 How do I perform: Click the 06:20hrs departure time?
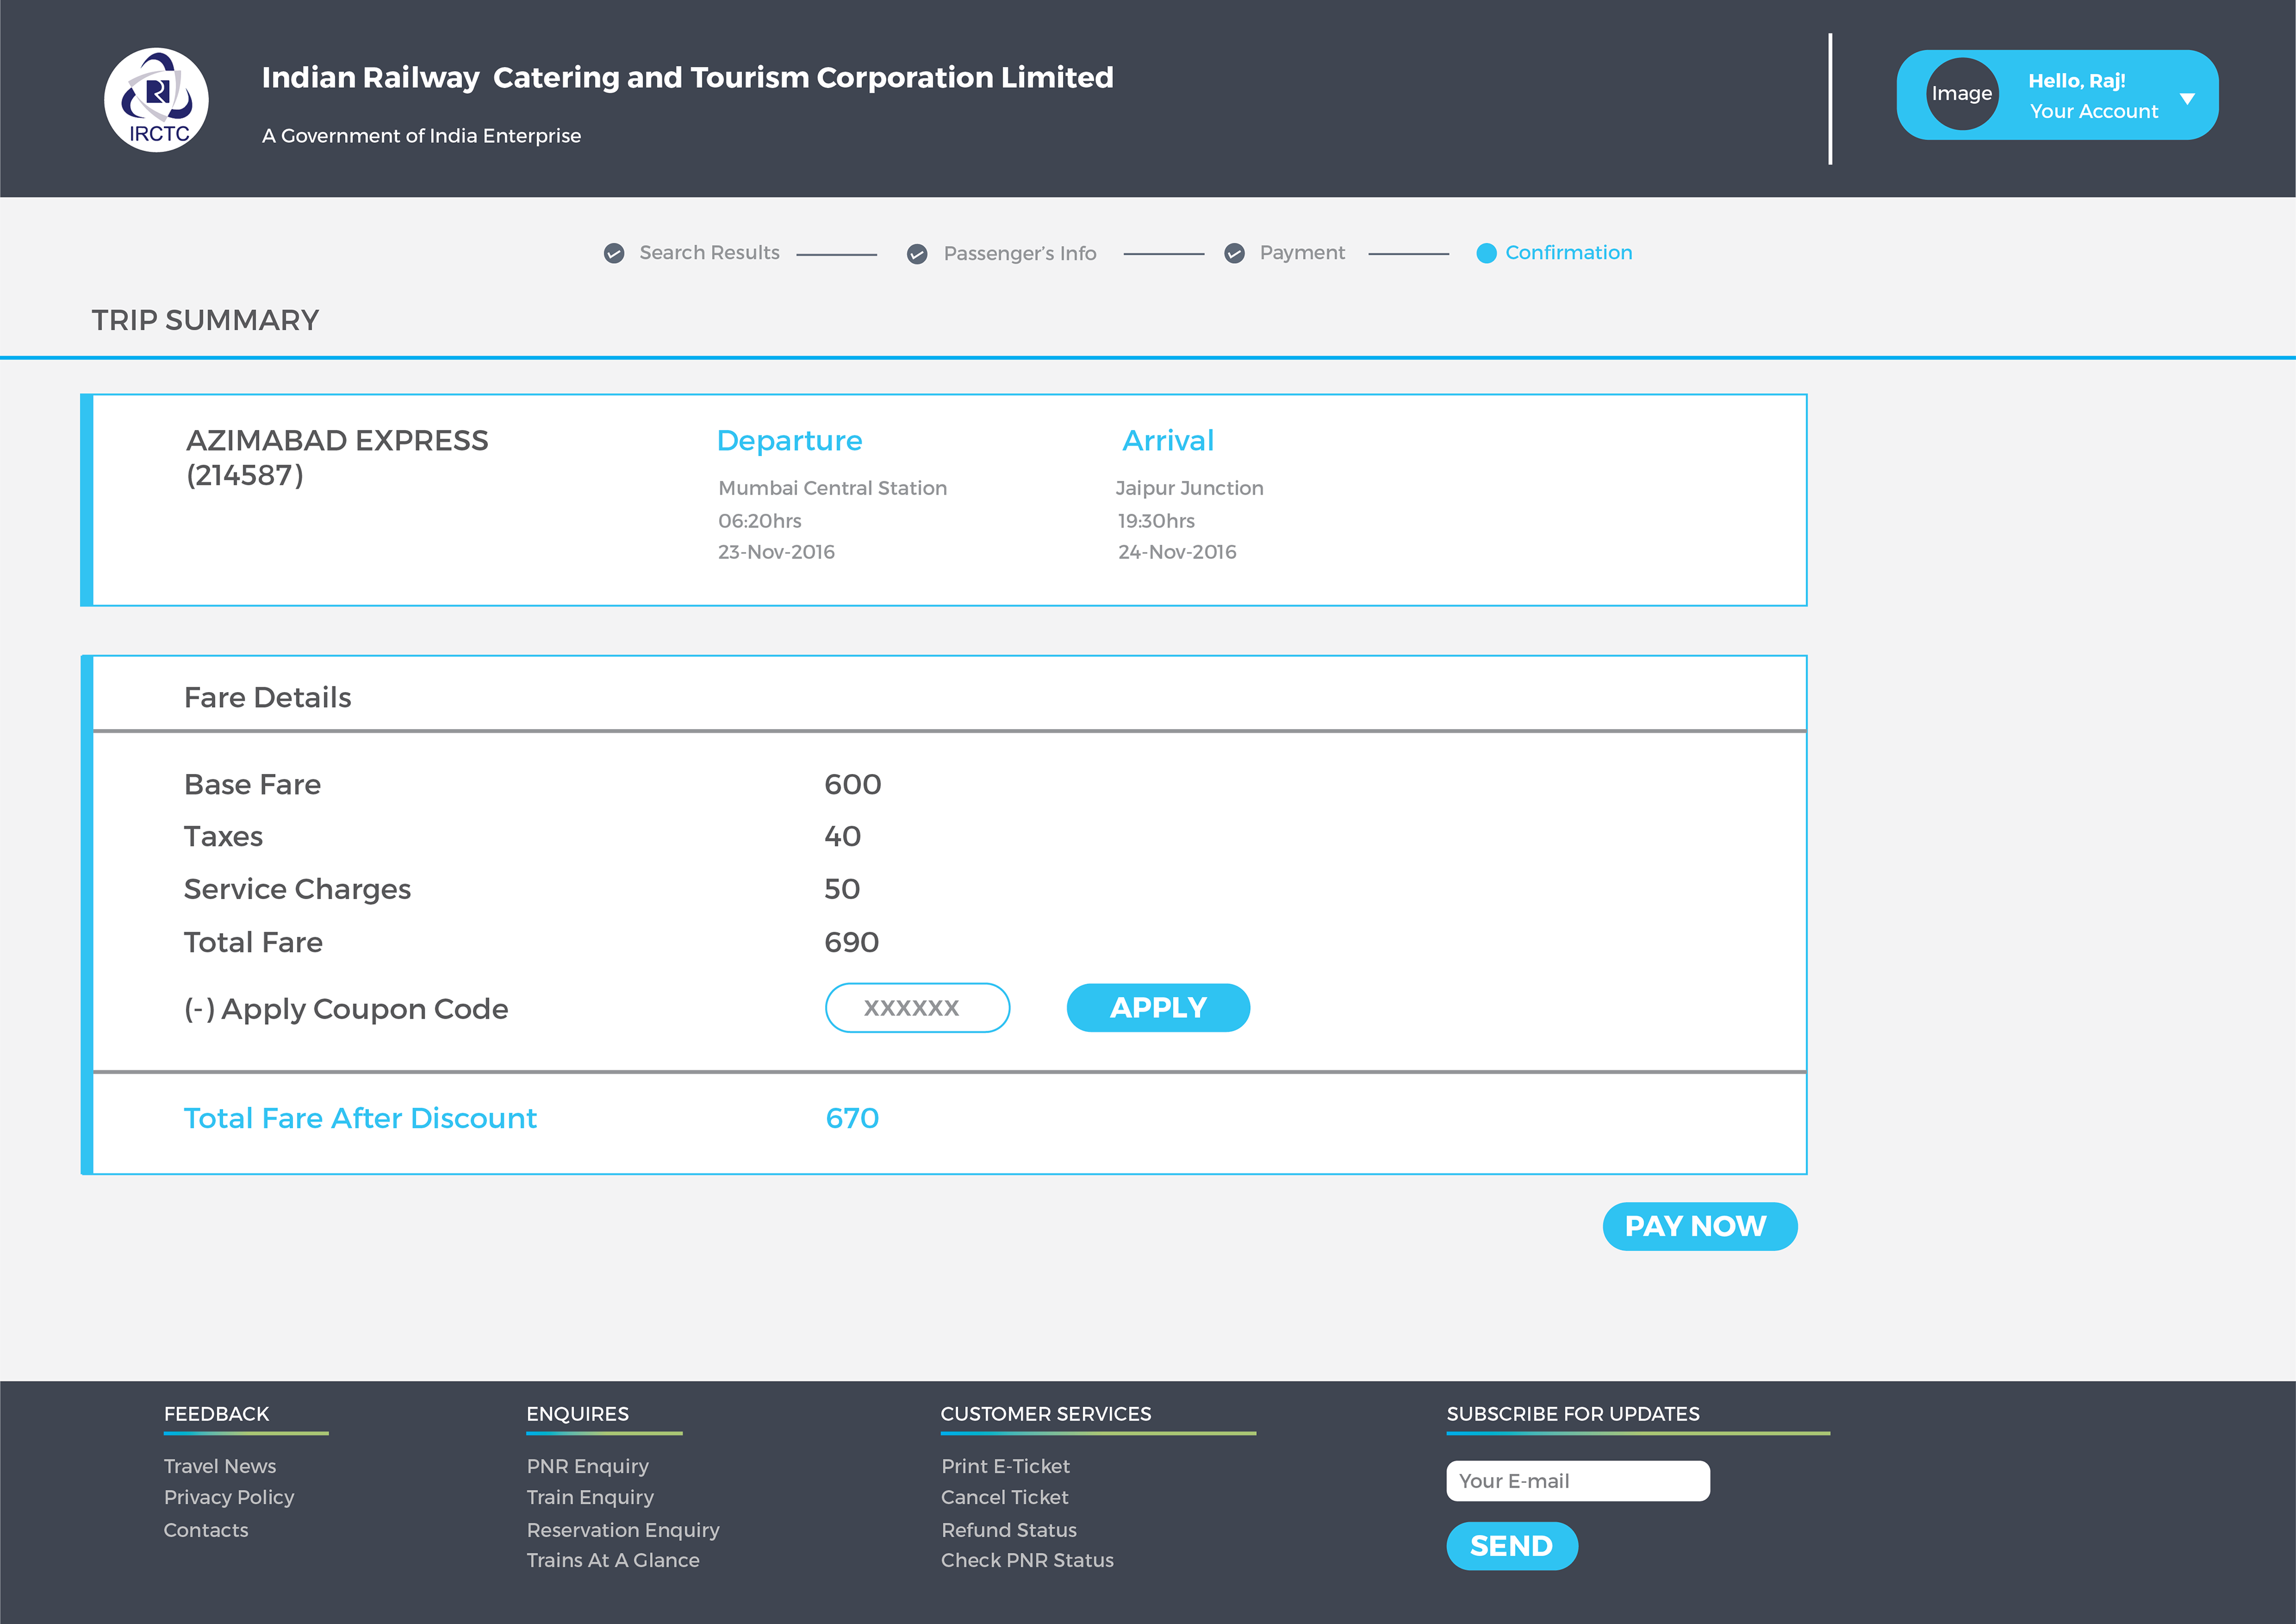[760, 522]
